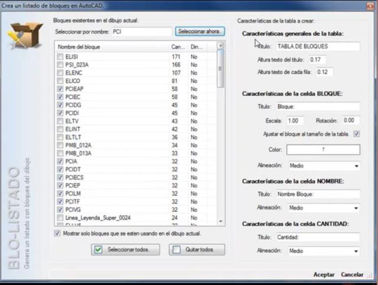Check the ELTV block checkbox

(60, 121)
